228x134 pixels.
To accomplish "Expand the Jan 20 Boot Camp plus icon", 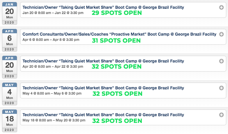I will point(221,7).
